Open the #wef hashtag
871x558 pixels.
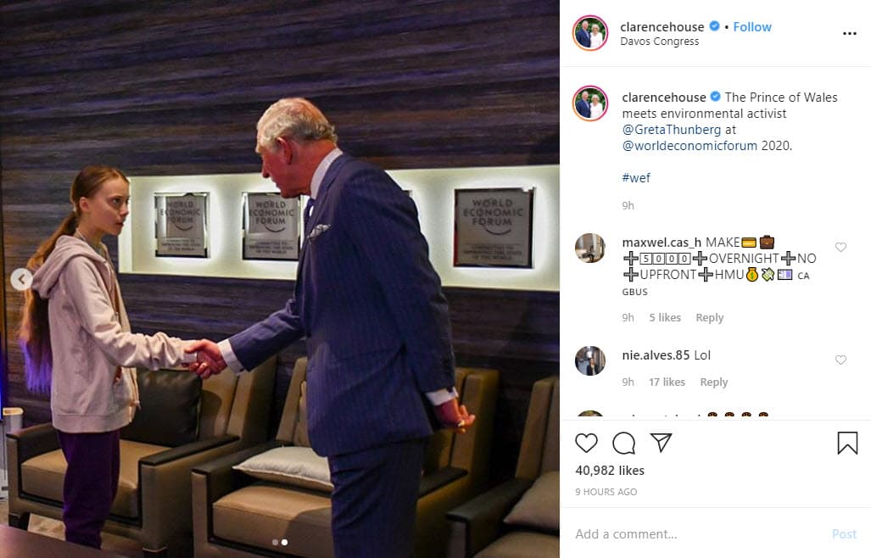point(636,178)
